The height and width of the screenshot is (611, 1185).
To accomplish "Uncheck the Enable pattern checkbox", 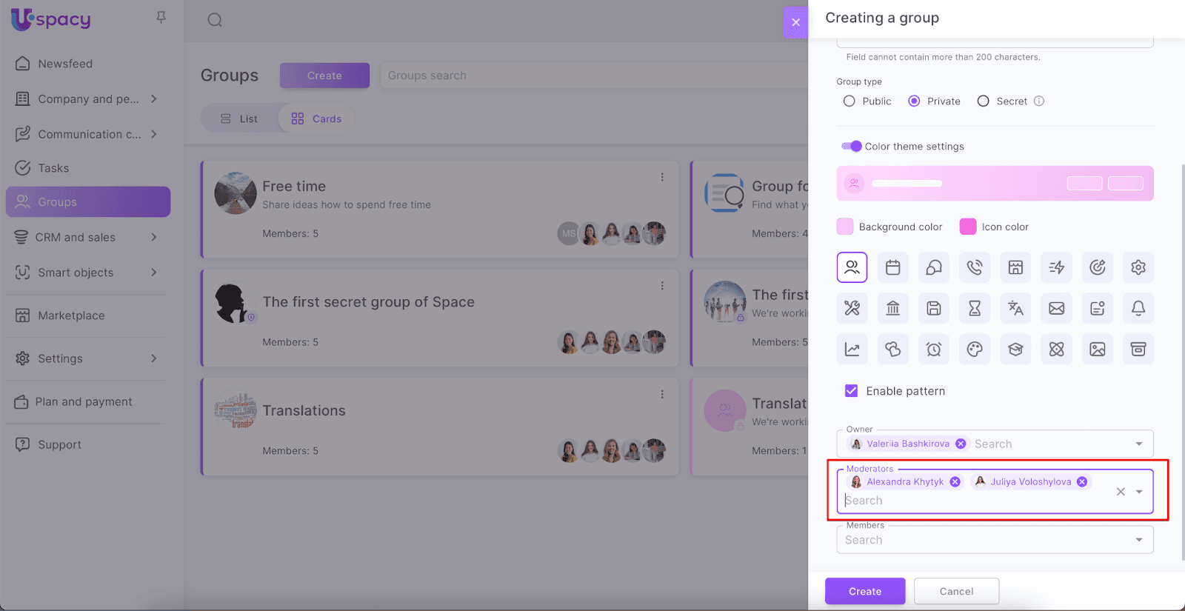I will (852, 391).
